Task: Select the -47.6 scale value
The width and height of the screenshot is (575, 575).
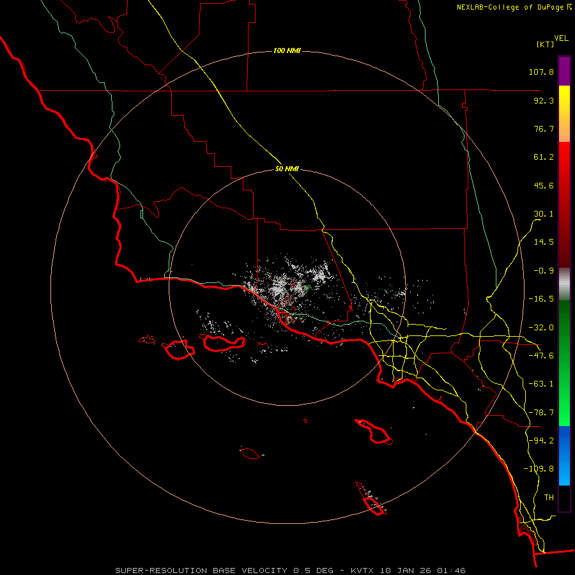Action: point(541,356)
